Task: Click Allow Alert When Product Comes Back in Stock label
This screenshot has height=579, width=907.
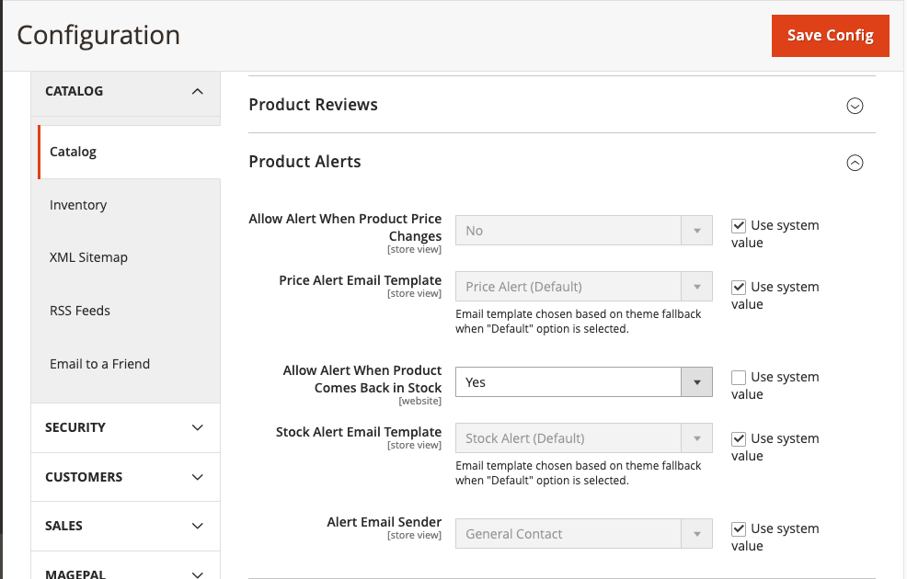Action: coord(362,379)
